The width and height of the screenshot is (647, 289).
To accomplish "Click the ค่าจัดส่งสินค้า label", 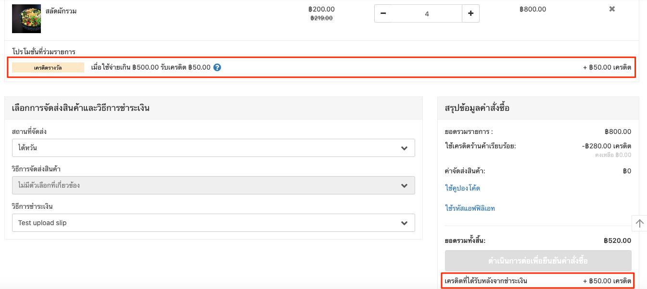I will coord(465,171).
